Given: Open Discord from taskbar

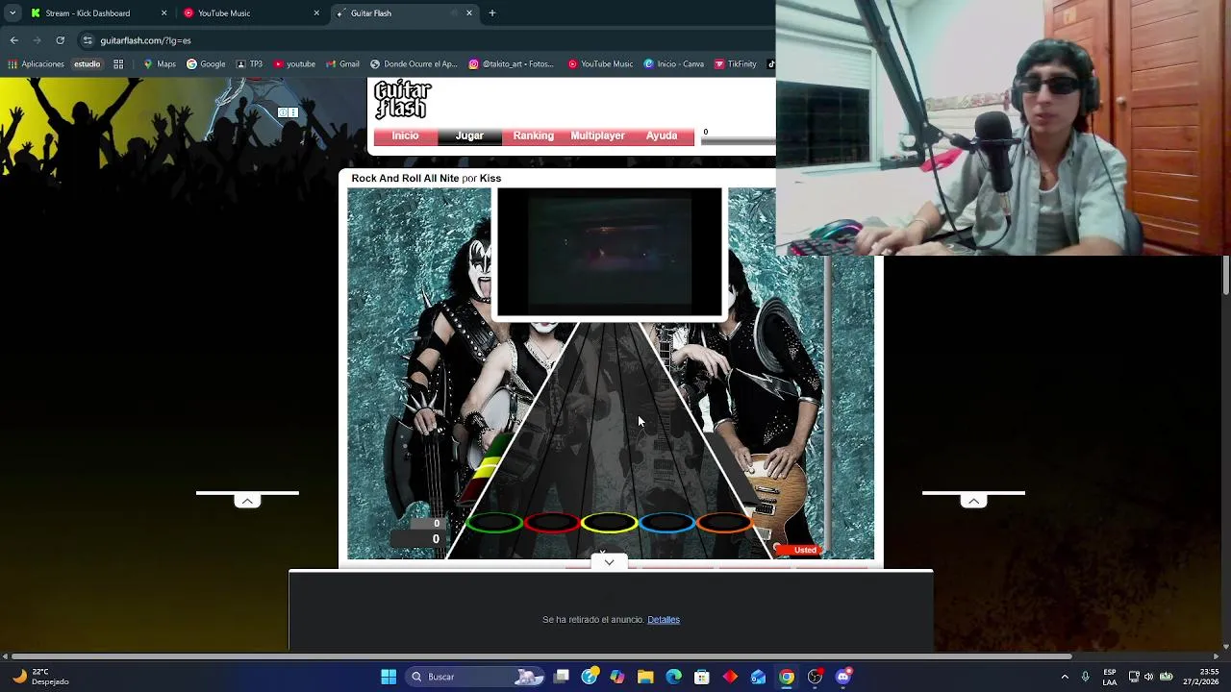Looking at the screenshot, I should (843, 677).
